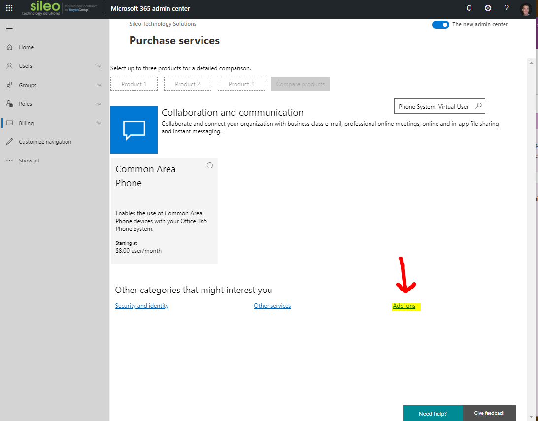The width and height of the screenshot is (538, 421).
Task: Click the Groups people icon
Action: (x=10, y=85)
